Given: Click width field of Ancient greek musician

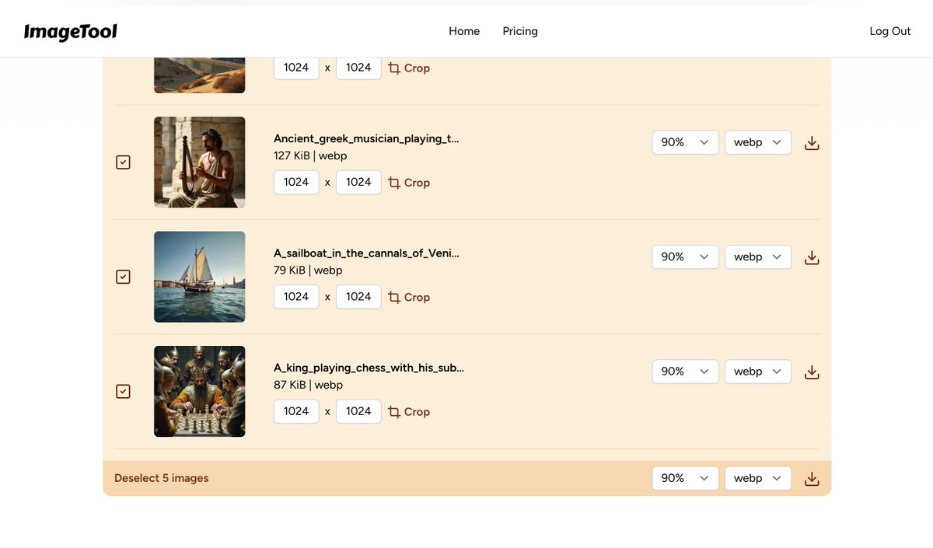Looking at the screenshot, I should 296,182.
